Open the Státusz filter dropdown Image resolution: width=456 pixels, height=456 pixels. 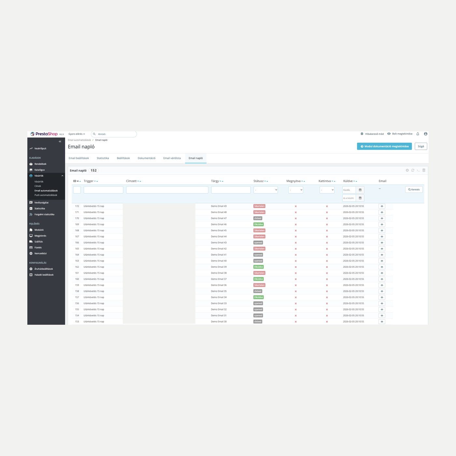coord(266,190)
